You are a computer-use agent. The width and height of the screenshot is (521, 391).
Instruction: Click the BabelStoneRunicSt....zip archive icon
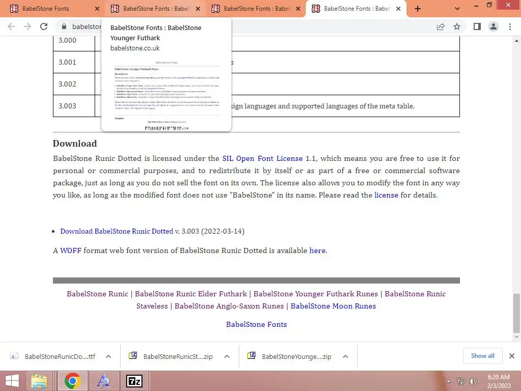133,356
